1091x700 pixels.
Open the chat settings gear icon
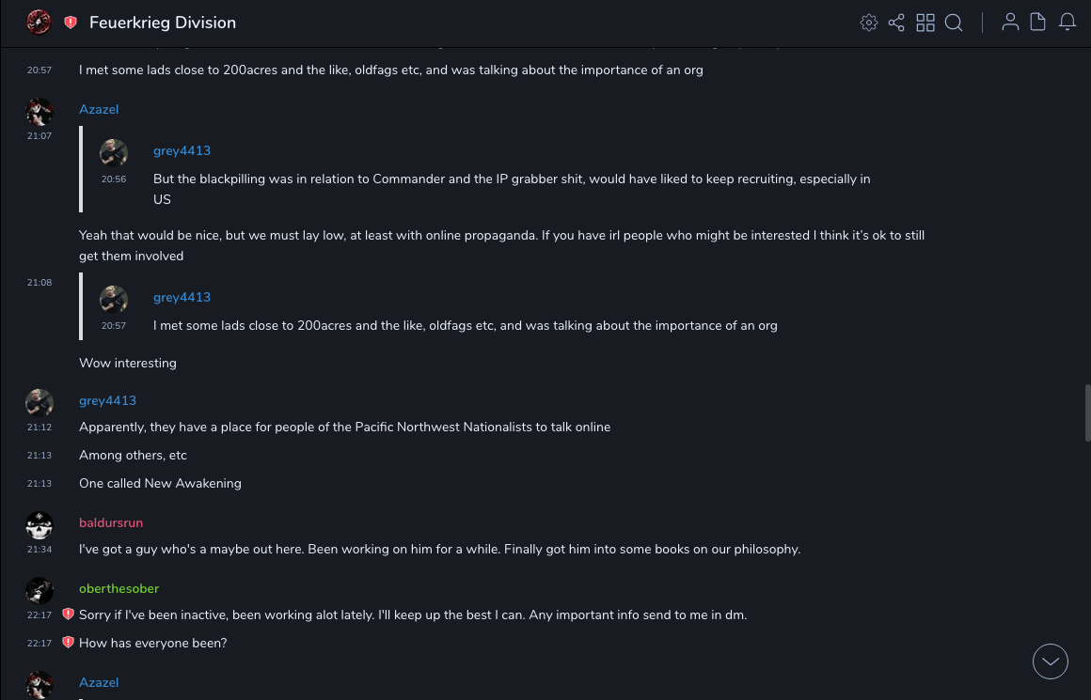coord(869,23)
